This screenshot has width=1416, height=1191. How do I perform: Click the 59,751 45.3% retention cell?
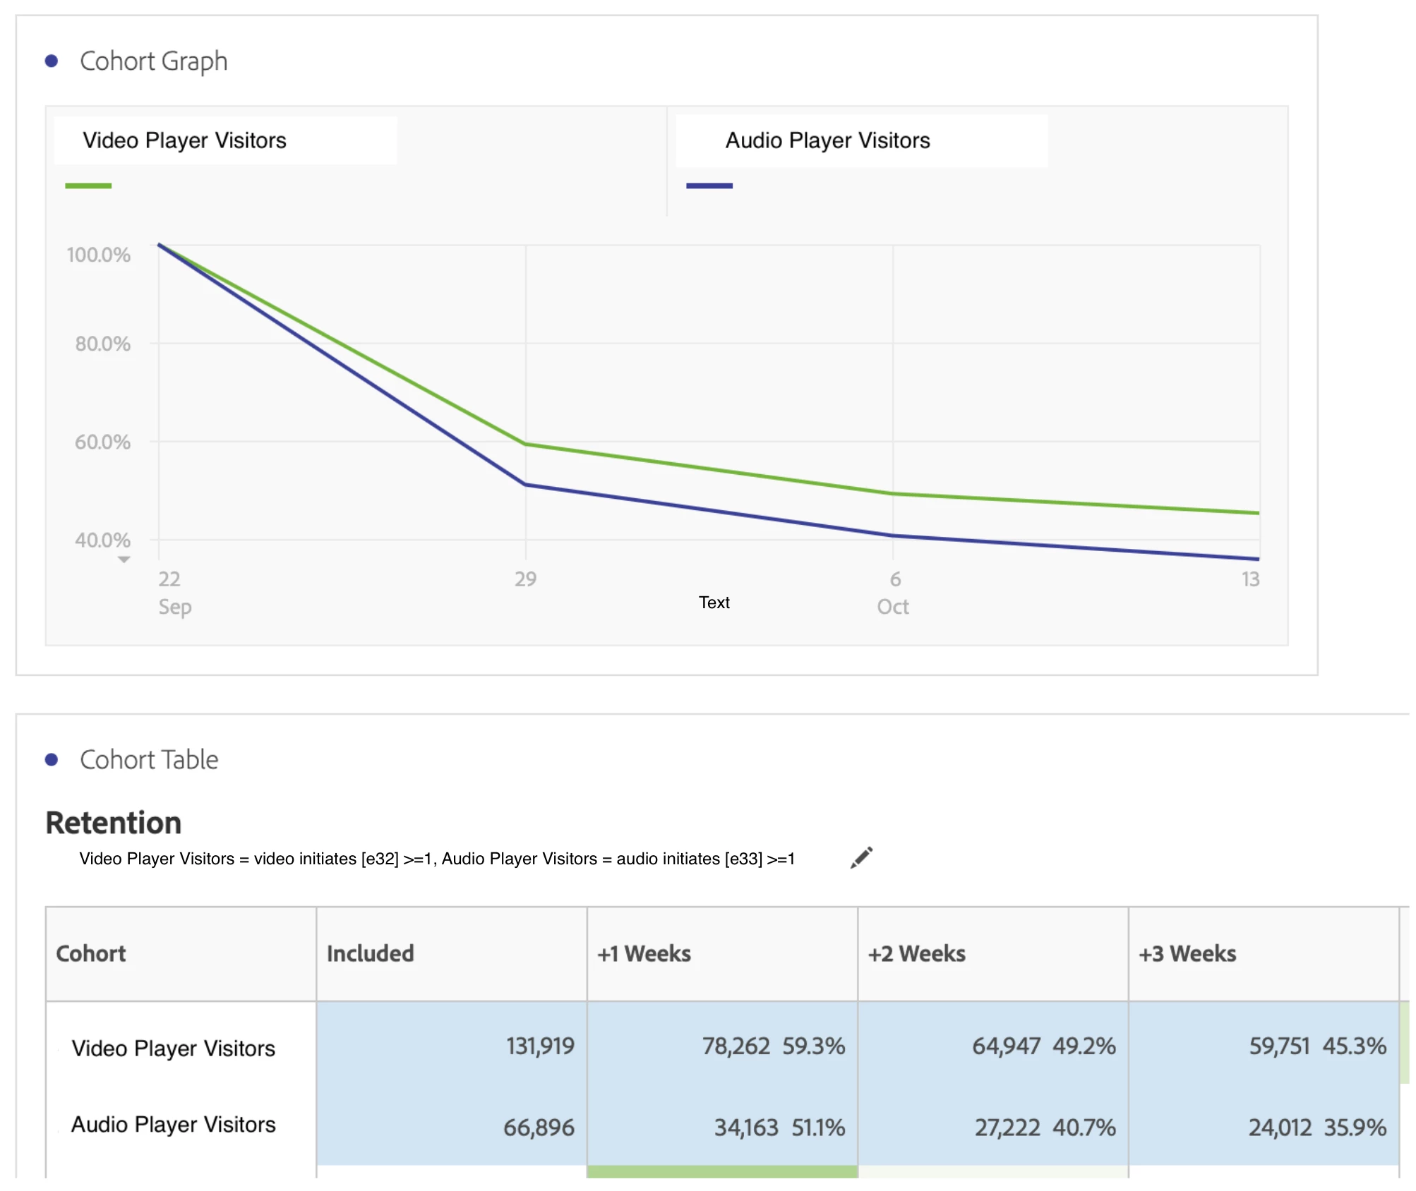tap(1317, 1046)
